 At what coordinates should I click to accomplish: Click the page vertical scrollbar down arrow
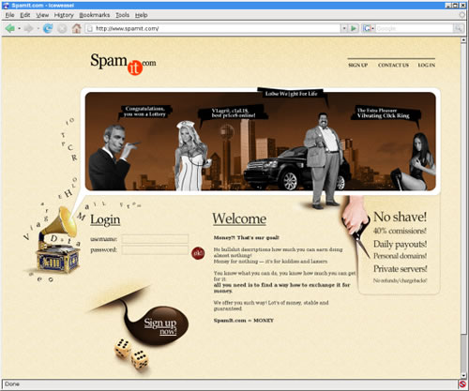pyautogui.click(x=463, y=375)
